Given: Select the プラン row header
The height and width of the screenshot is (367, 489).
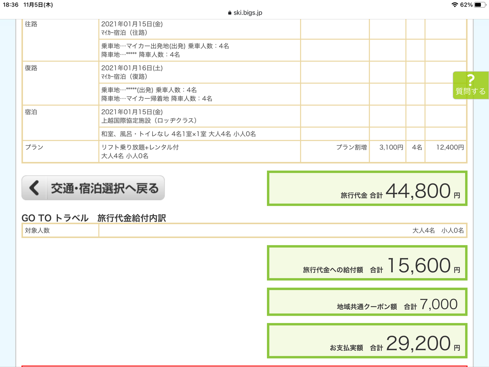Looking at the screenshot, I should pyautogui.click(x=60, y=151).
